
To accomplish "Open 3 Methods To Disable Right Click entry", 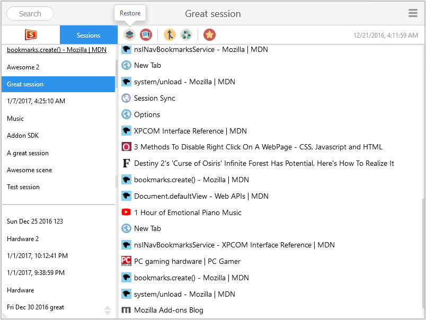I will tap(258, 147).
